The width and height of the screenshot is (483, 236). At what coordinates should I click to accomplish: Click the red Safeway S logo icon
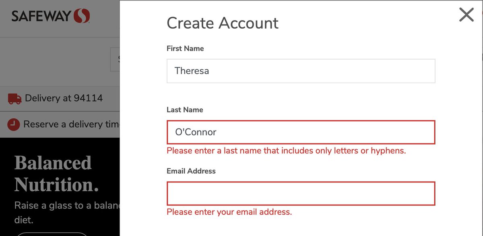click(x=82, y=16)
